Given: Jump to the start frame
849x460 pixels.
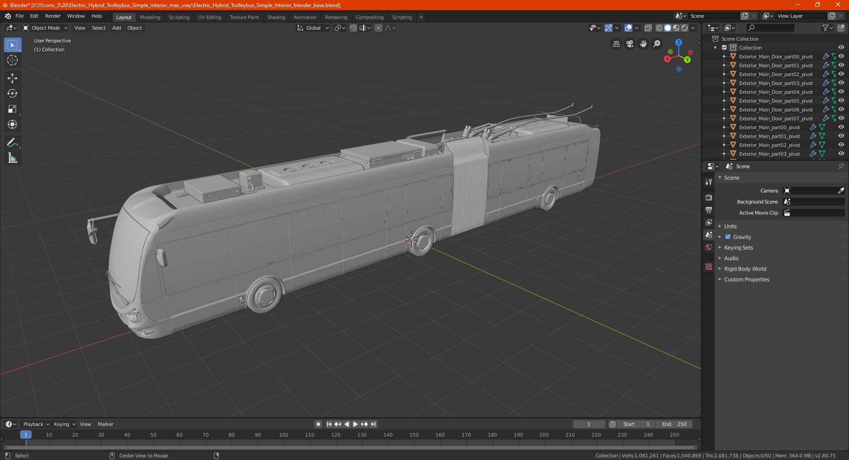Looking at the screenshot, I should tap(329, 424).
